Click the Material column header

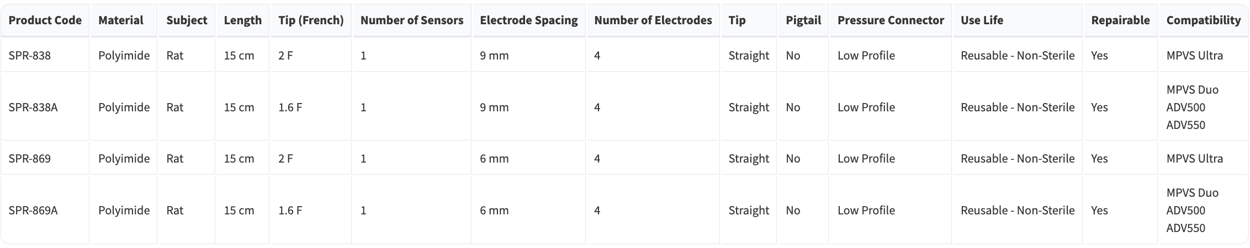coord(120,20)
